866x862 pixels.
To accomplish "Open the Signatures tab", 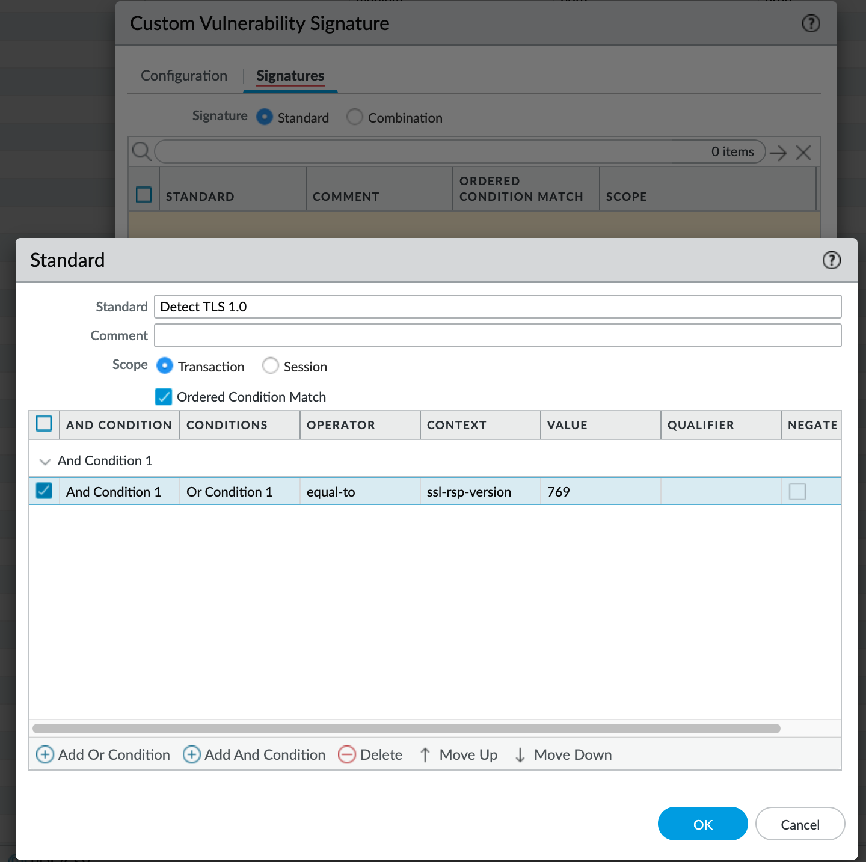I will click(x=290, y=76).
